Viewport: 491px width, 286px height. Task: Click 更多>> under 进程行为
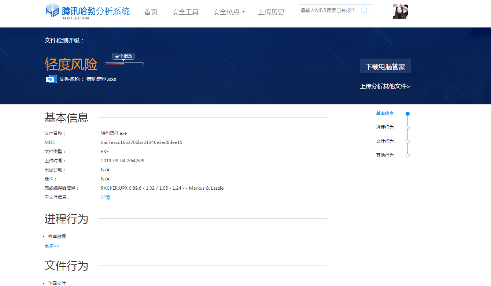coord(52,246)
